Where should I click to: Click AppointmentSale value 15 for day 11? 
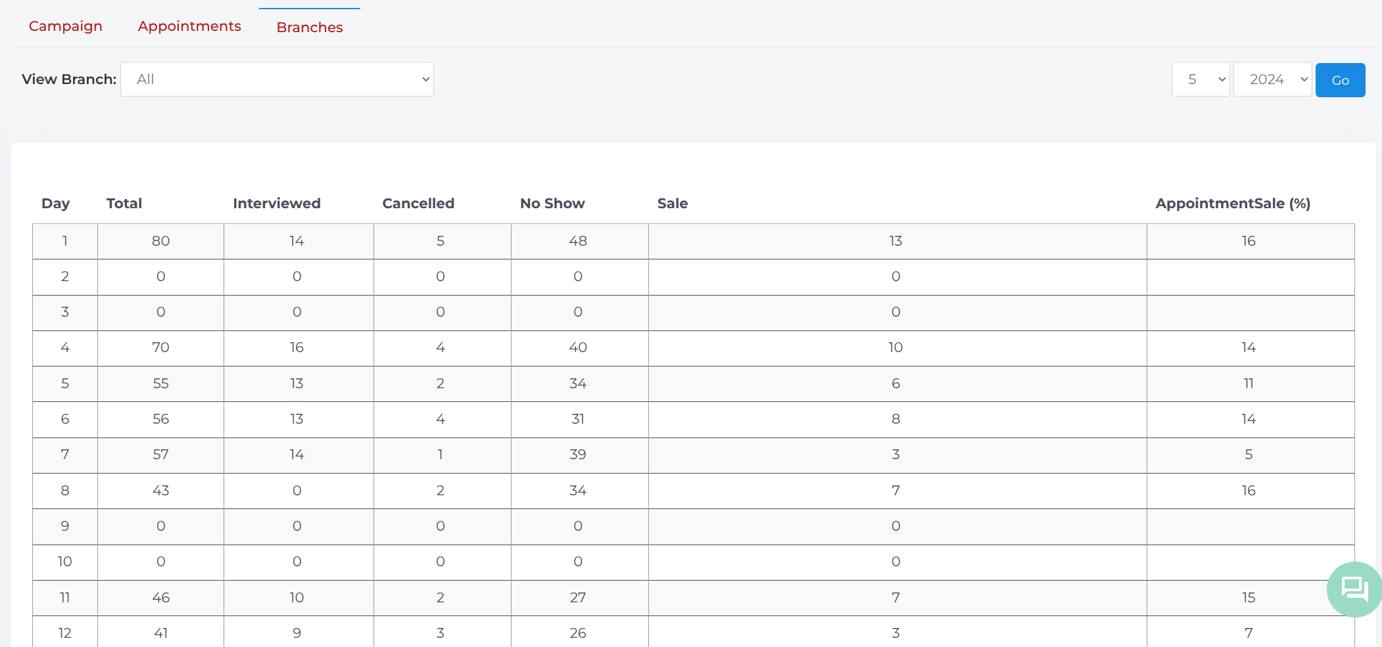pyautogui.click(x=1249, y=598)
